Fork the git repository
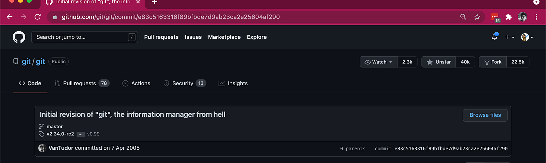This screenshot has height=163, width=546. tap(493, 62)
